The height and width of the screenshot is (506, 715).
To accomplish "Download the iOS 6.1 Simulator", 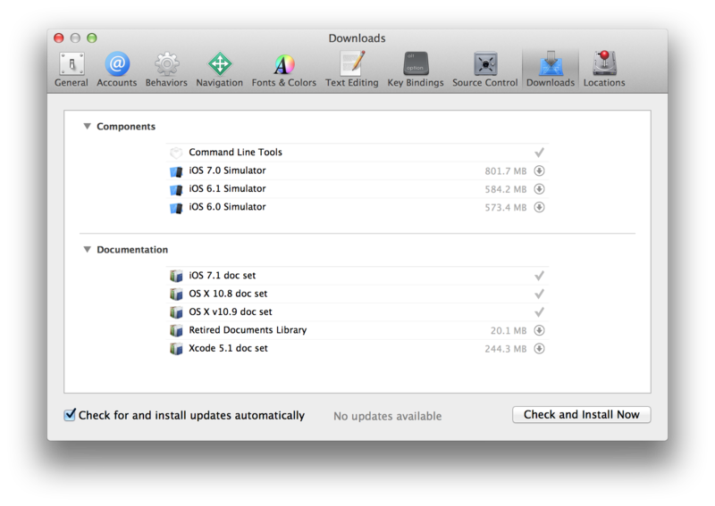I will tap(540, 189).
